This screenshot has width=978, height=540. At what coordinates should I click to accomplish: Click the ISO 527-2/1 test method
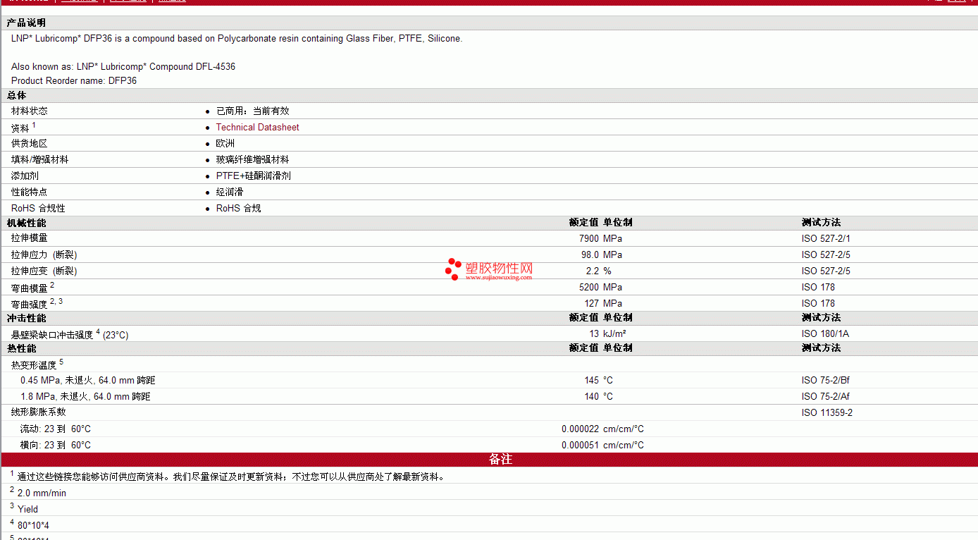[826, 239]
